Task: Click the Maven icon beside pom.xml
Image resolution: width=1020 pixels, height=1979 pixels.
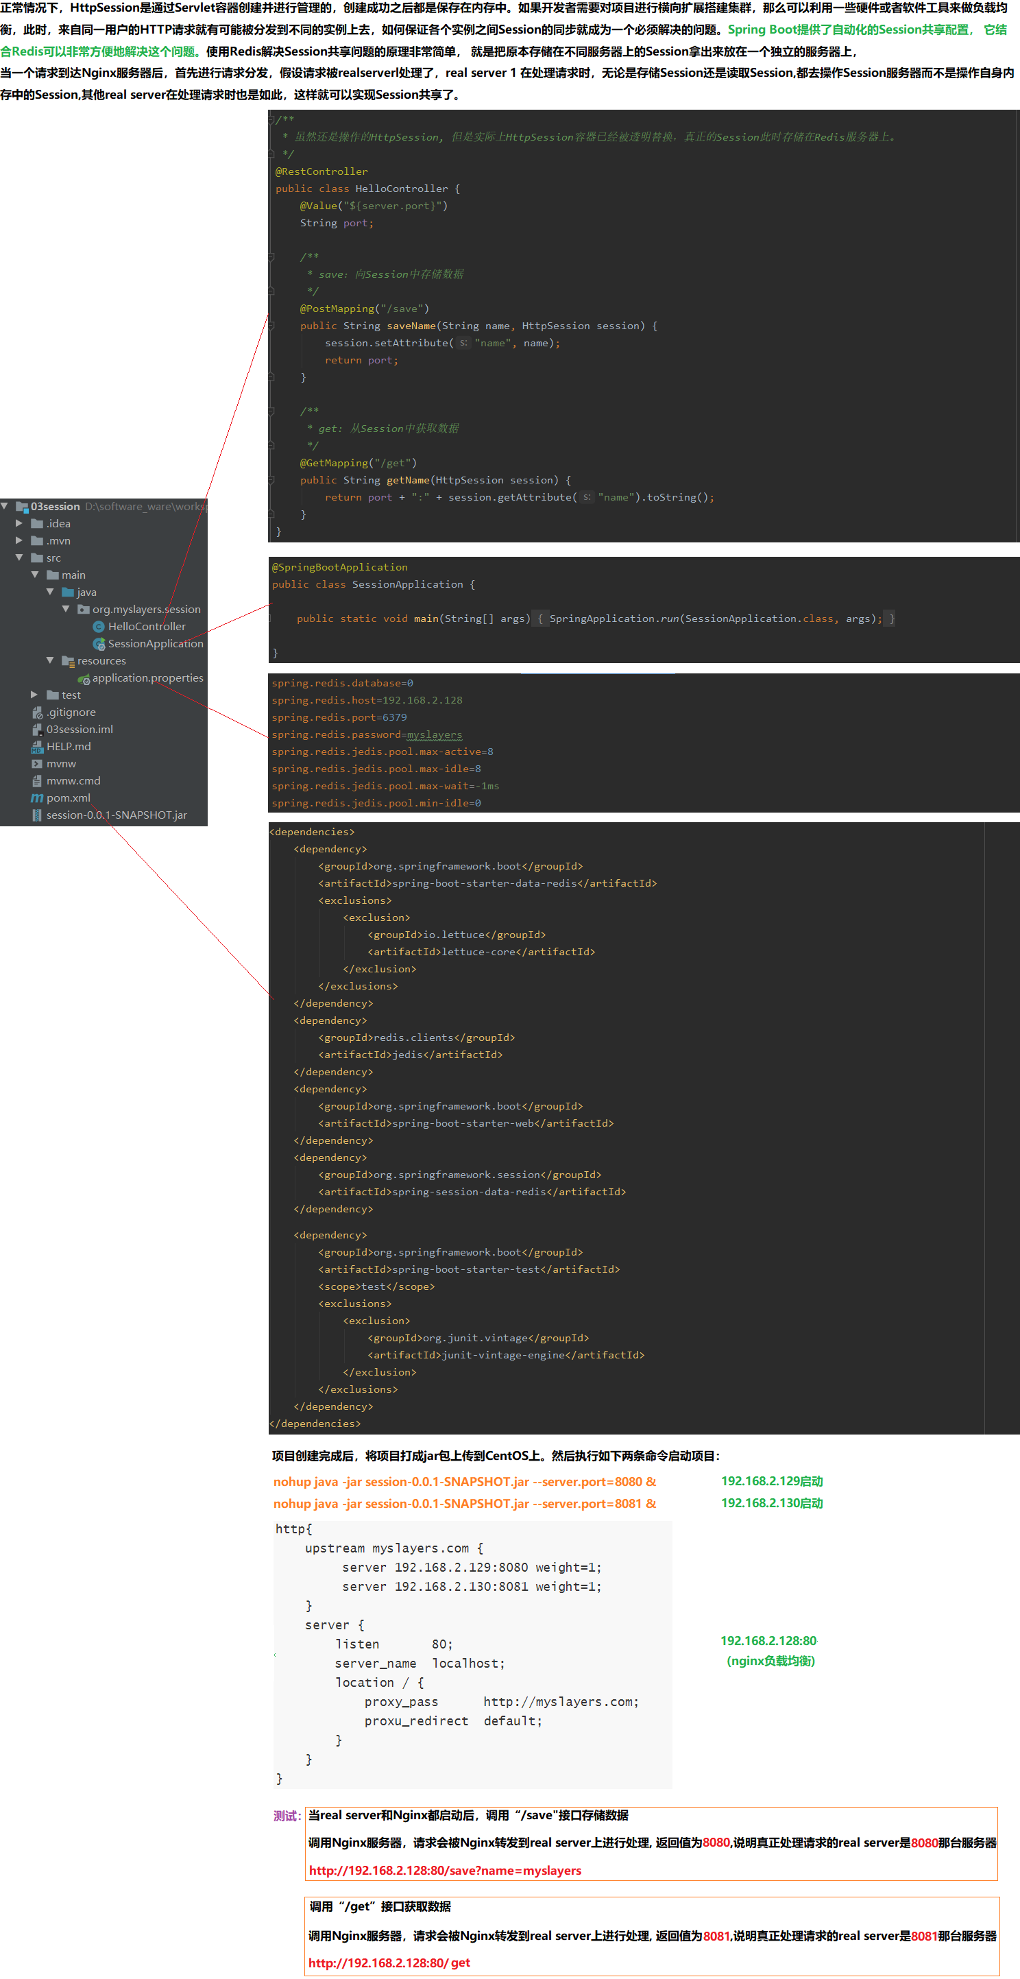Action: point(37,798)
